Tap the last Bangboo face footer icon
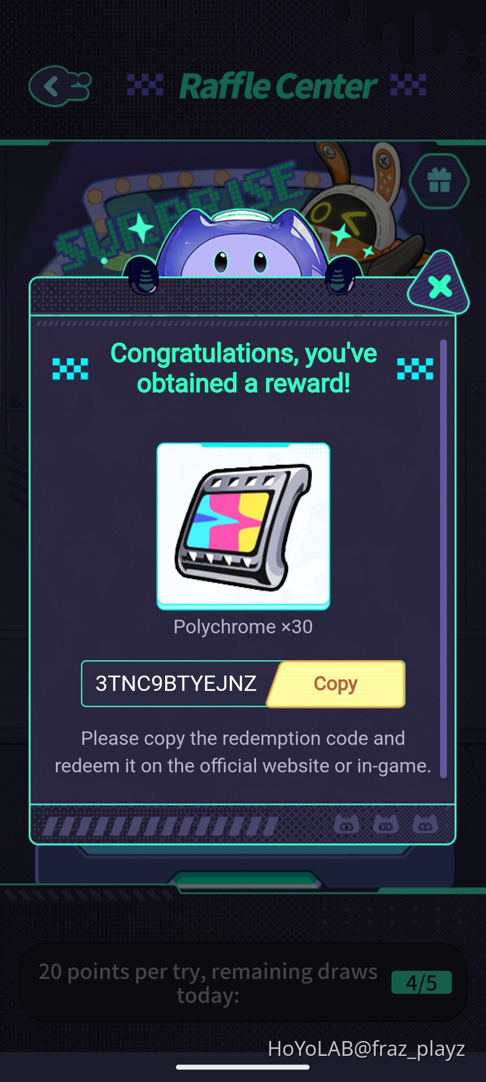This screenshot has height=1082, width=486. tap(425, 824)
